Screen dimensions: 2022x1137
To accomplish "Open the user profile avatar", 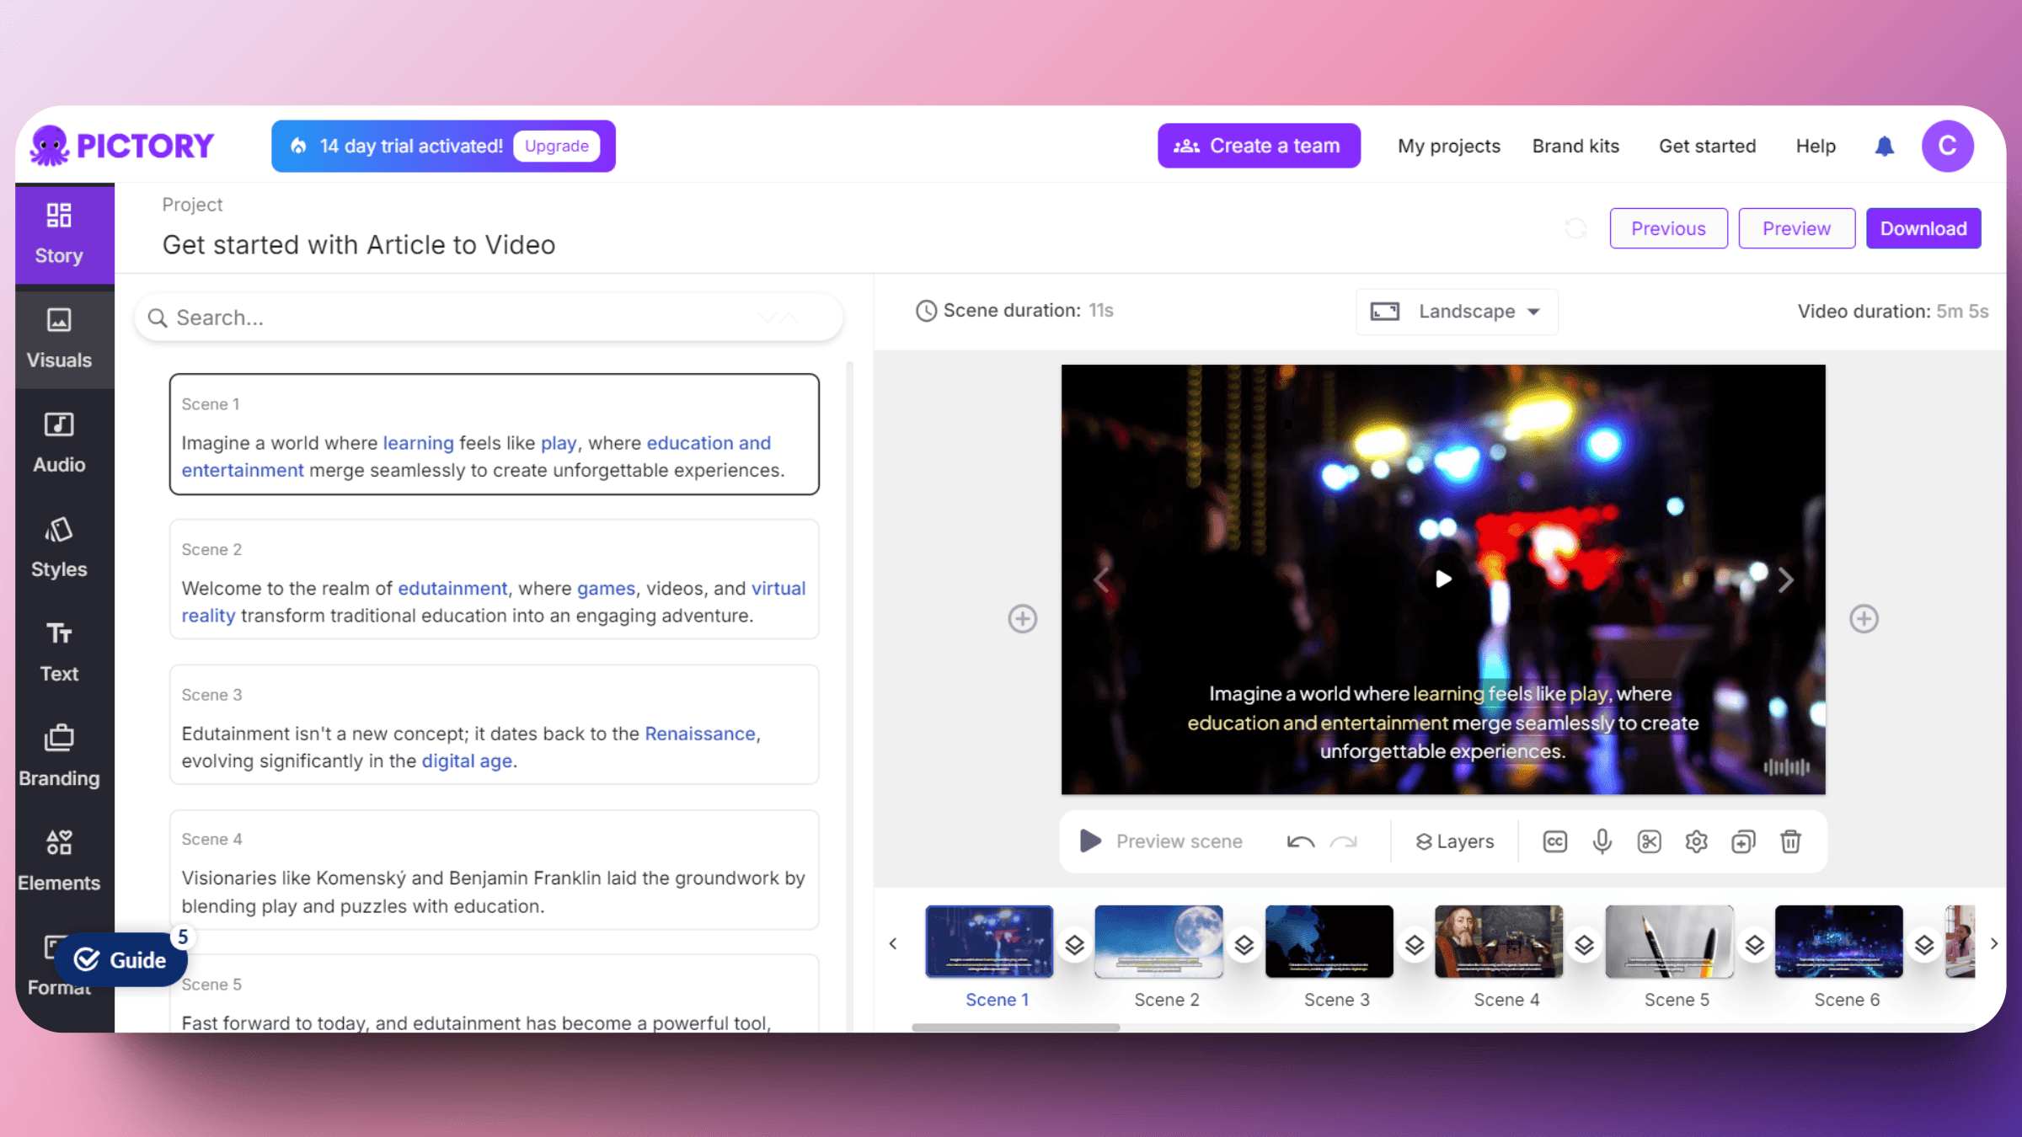I will click(1947, 146).
